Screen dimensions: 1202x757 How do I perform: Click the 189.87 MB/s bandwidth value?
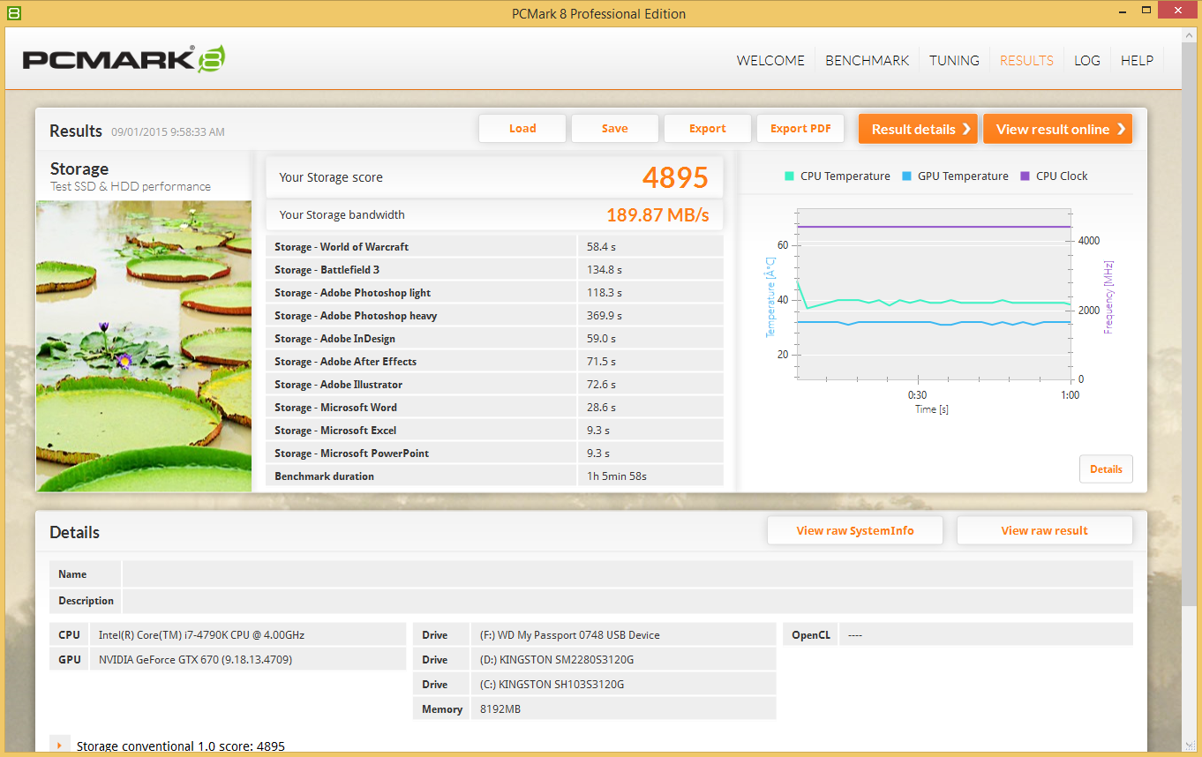click(657, 215)
